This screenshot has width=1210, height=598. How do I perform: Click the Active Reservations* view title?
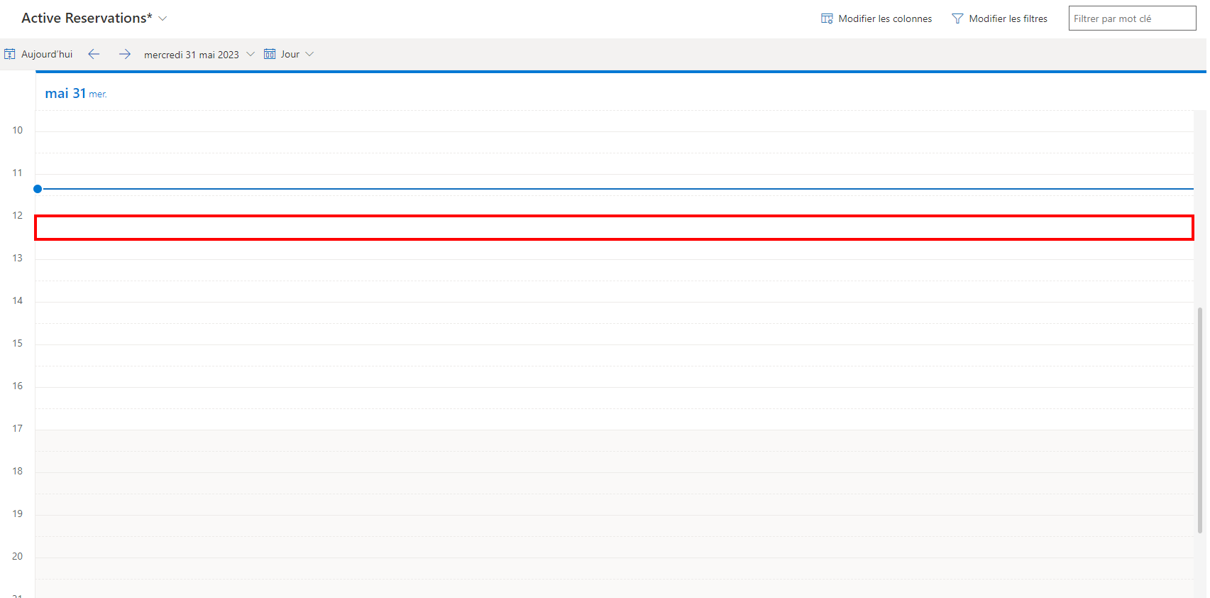(87, 18)
